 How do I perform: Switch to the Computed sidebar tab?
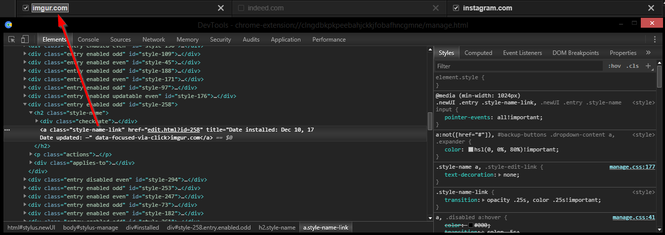point(478,53)
